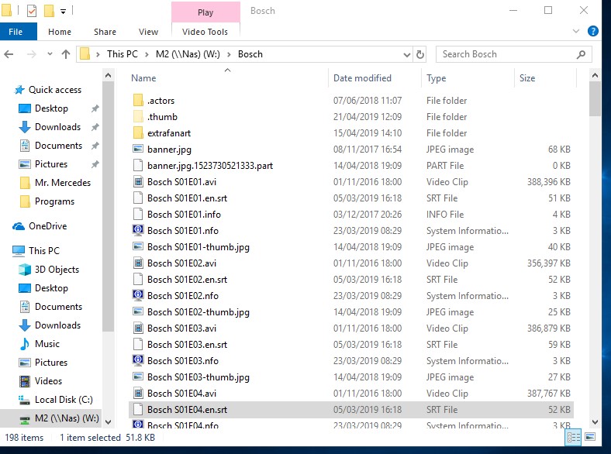Image resolution: width=611 pixels, height=454 pixels.
Task: Select the Bosch S01E01.nfo file icon
Action: (138, 231)
